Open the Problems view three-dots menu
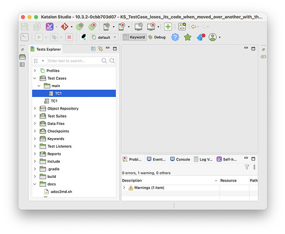Screen dimensions: 285x234 (254, 167)
